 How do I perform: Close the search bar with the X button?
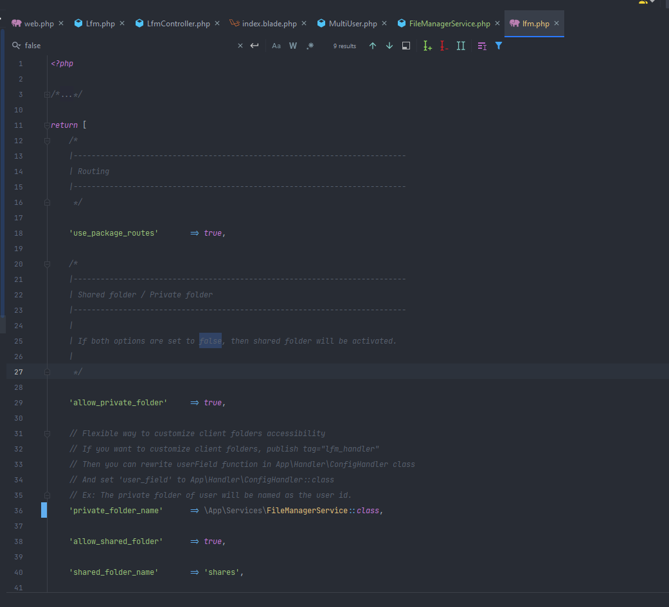pyautogui.click(x=240, y=46)
